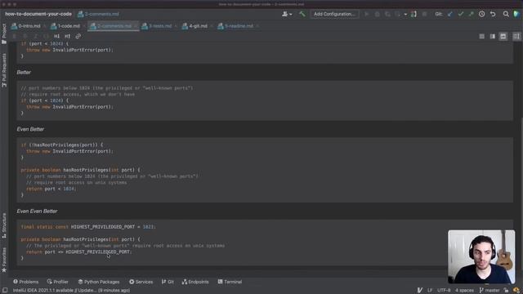Click the V icon in status bar
The height and width of the screenshot is (294, 523).
tap(419, 291)
